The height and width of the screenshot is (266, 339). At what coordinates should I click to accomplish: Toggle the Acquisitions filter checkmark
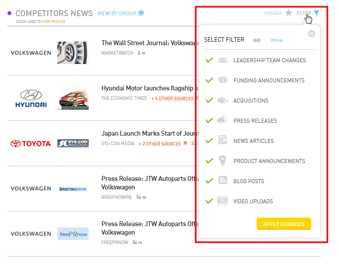click(x=209, y=100)
